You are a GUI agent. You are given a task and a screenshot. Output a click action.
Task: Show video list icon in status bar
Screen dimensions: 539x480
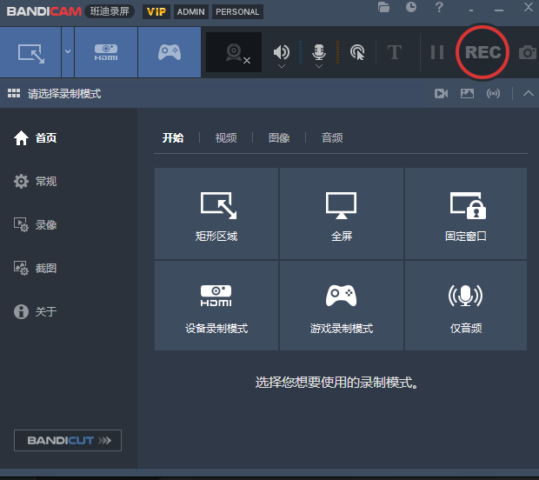(441, 94)
